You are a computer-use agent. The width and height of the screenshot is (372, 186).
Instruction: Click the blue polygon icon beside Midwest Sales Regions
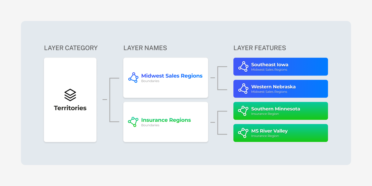click(x=133, y=78)
